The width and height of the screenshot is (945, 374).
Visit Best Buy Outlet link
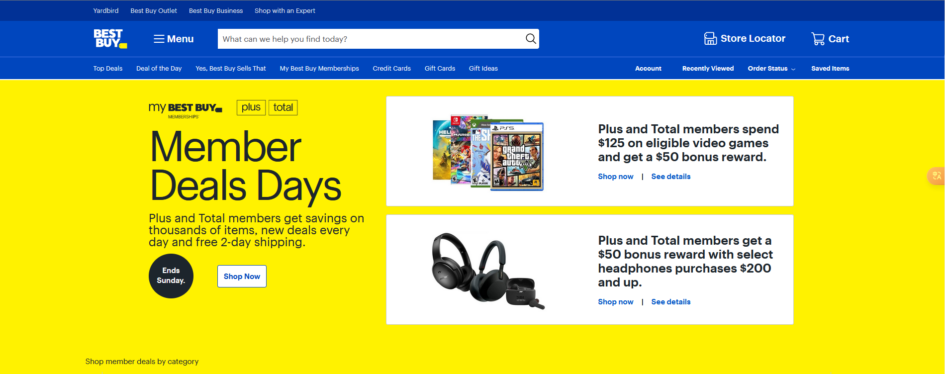click(154, 10)
